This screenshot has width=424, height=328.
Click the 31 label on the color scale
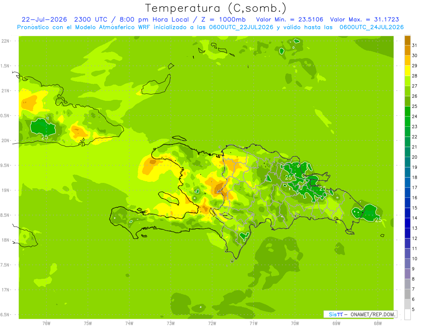click(415, 45)
